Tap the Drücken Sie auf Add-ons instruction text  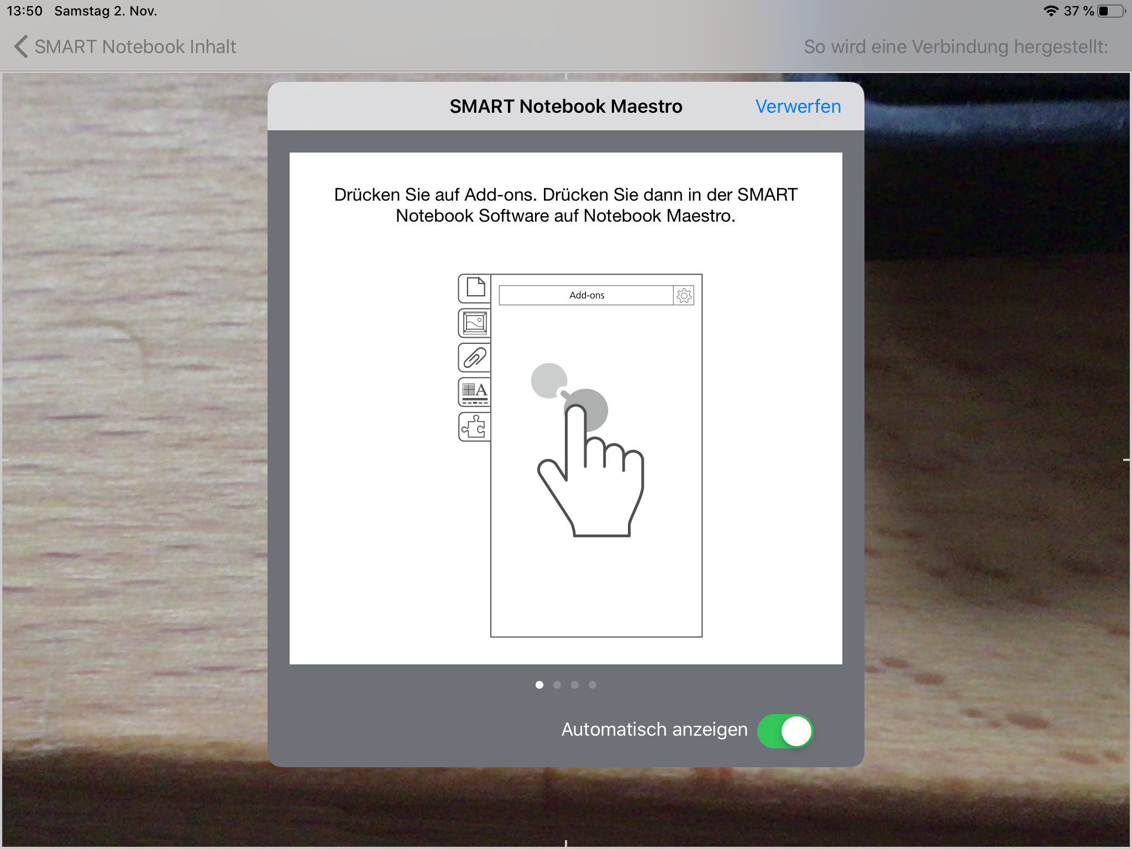click(x=565, y=205)
